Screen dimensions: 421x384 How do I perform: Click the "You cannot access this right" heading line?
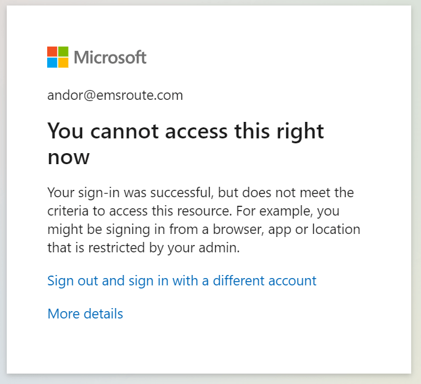(x=186, y=131)
